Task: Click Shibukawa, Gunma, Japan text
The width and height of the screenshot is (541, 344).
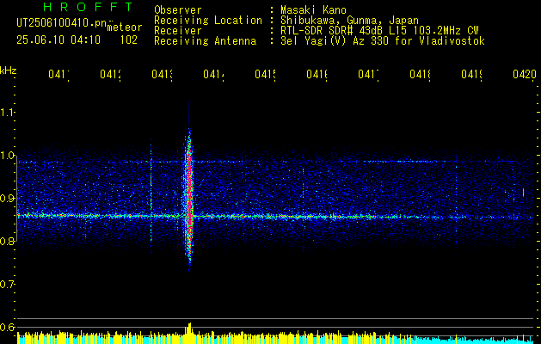Action: coord(349,21)
